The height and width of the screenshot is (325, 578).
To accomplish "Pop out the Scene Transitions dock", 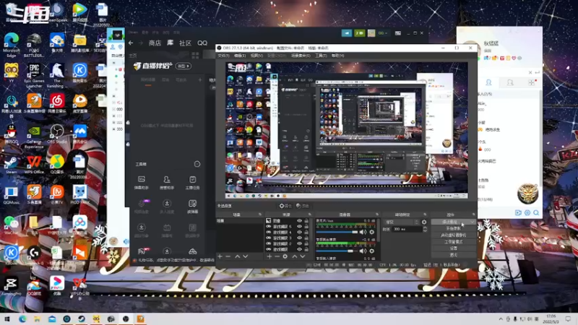I will pos(425,214).
